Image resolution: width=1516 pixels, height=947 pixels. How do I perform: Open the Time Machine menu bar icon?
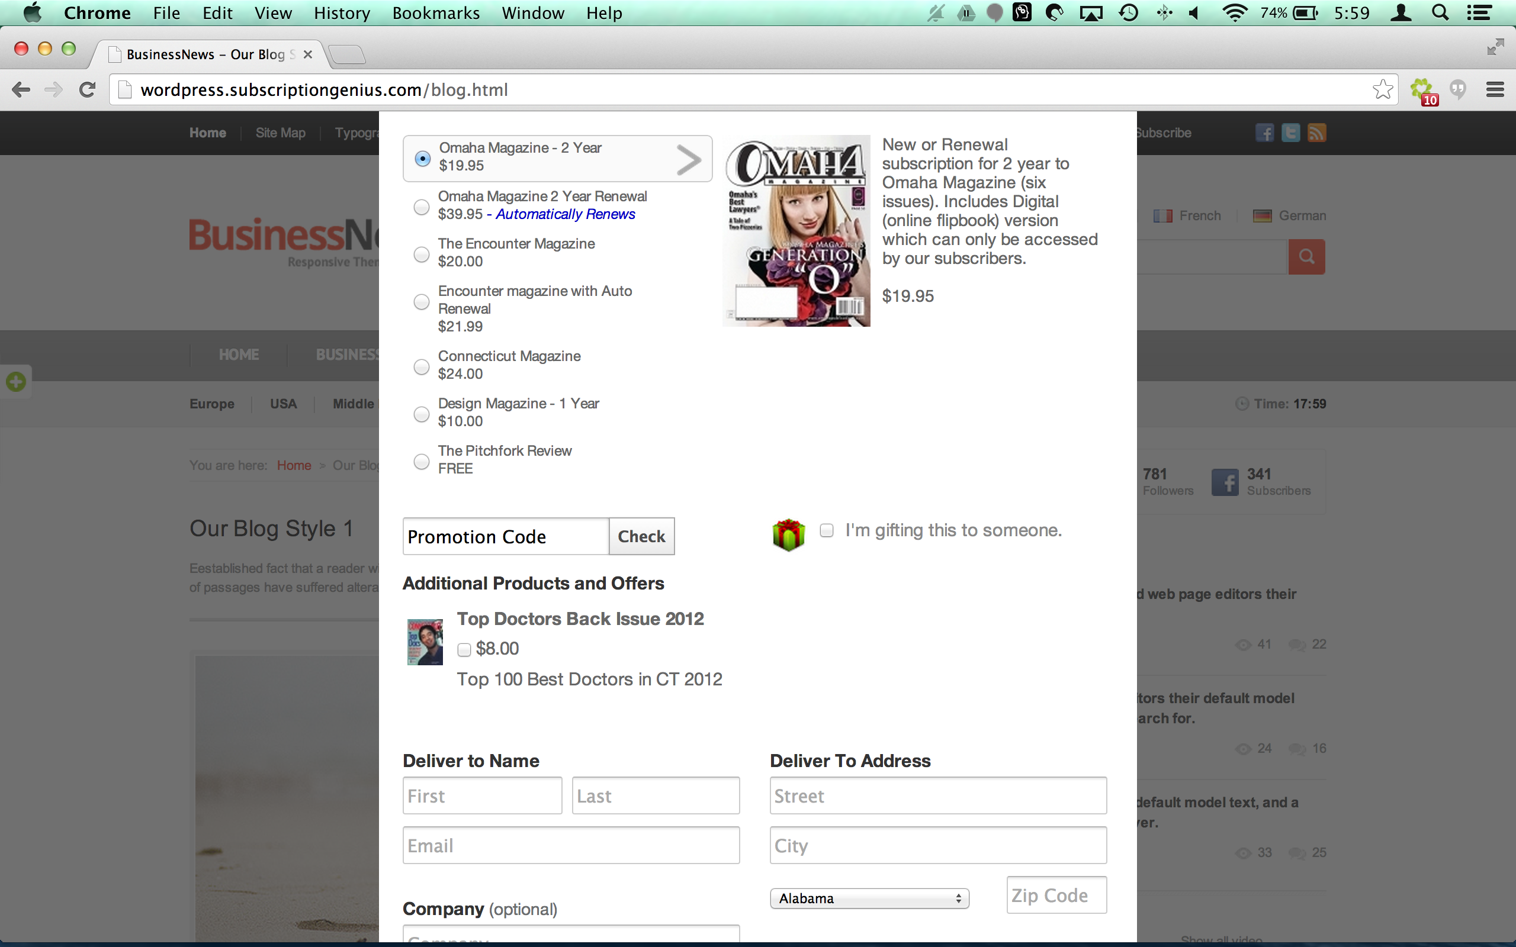tap(1128, 12)
